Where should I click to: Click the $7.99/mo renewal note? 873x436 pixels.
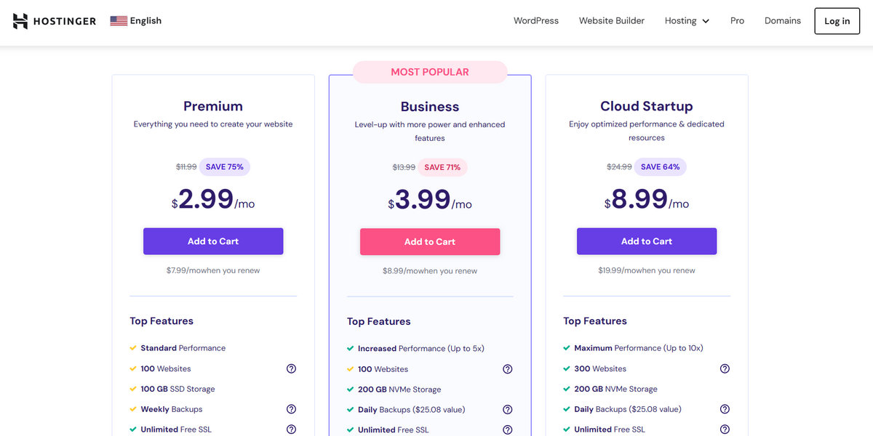(x=213, y=270)
